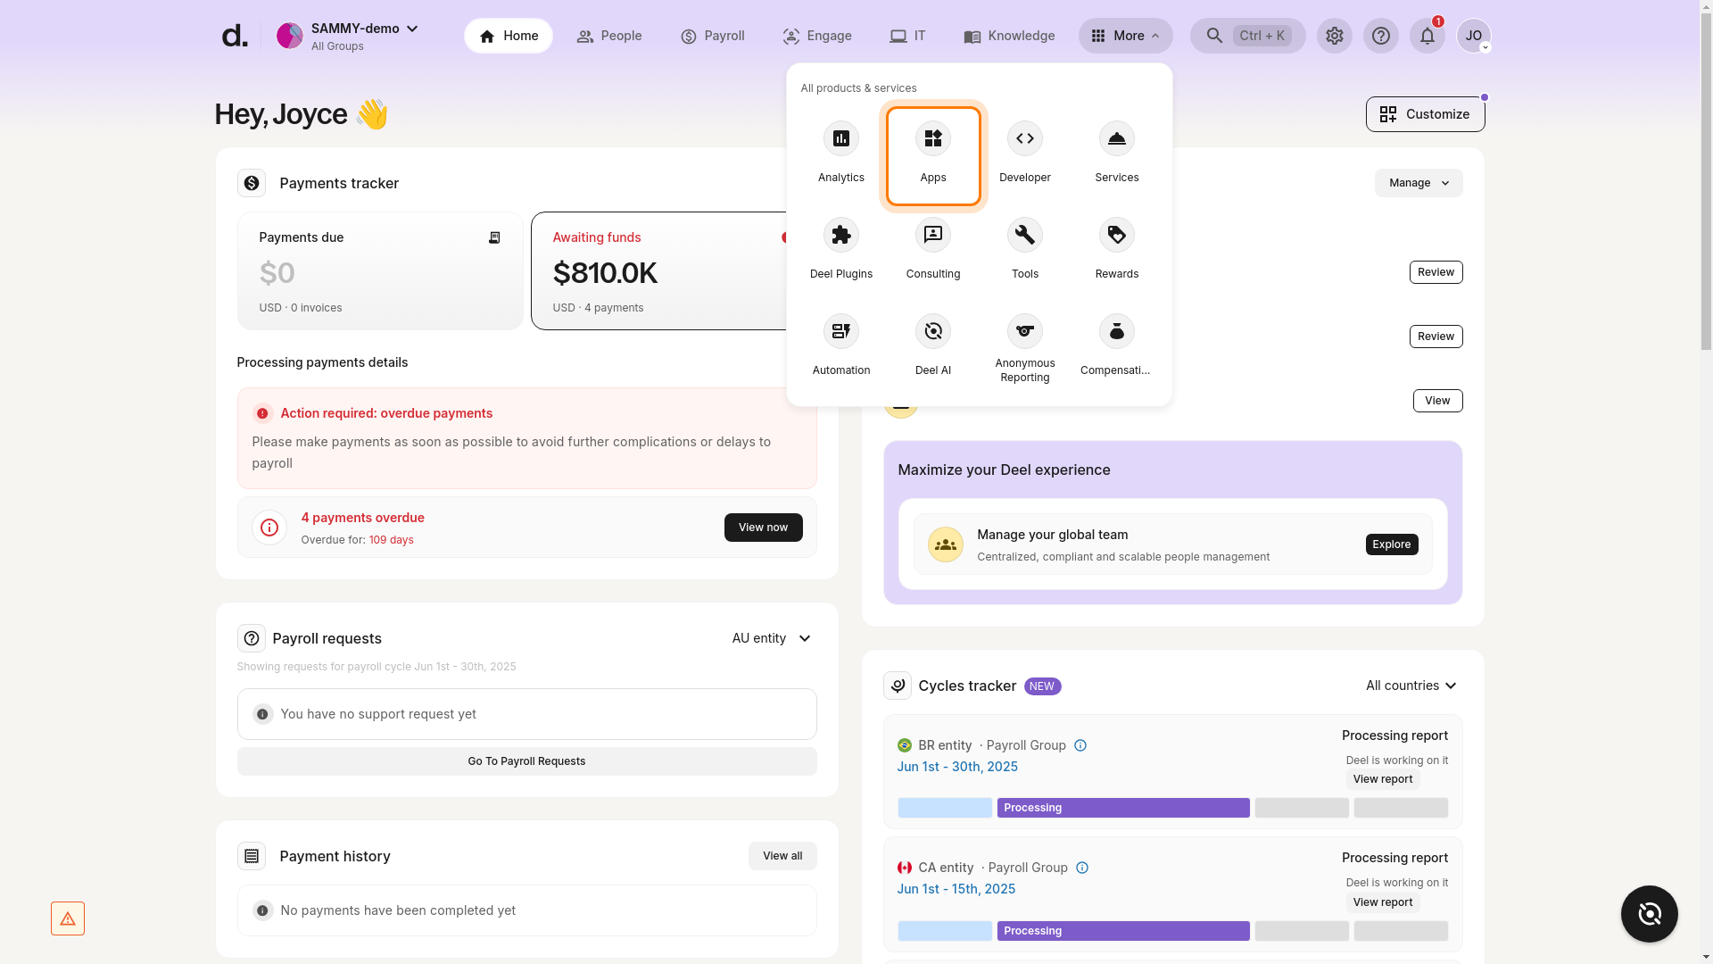Click the Payment history list icon
This screenshot has width=1713, height=964.
(252, 856)
